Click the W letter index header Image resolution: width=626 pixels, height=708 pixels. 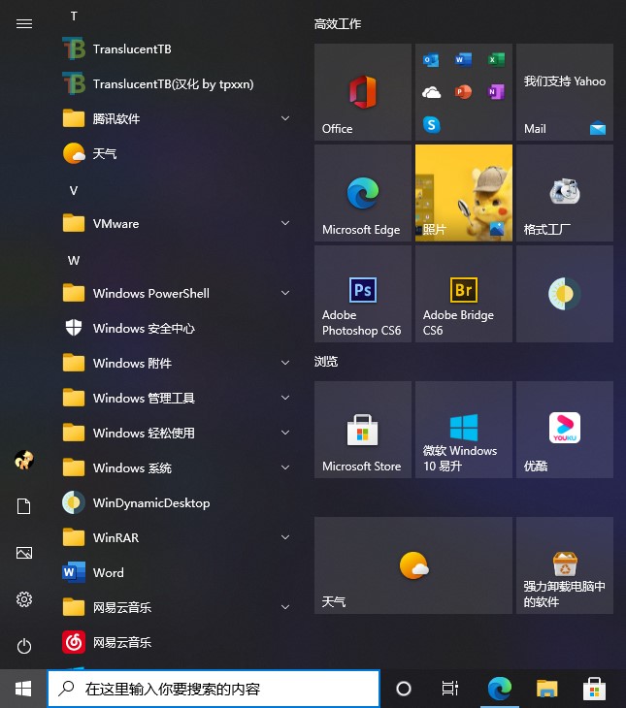(74, 261)
